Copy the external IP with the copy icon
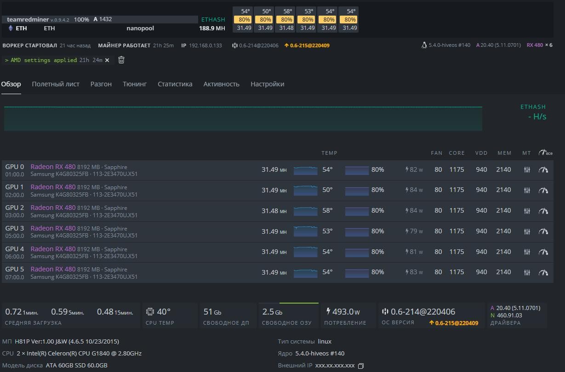565x372 pixels. (361, 366)
